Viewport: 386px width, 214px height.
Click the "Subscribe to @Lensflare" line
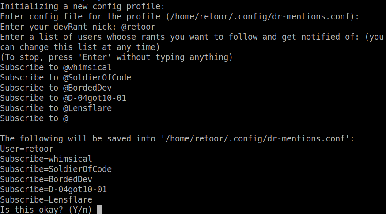(56, 108)
